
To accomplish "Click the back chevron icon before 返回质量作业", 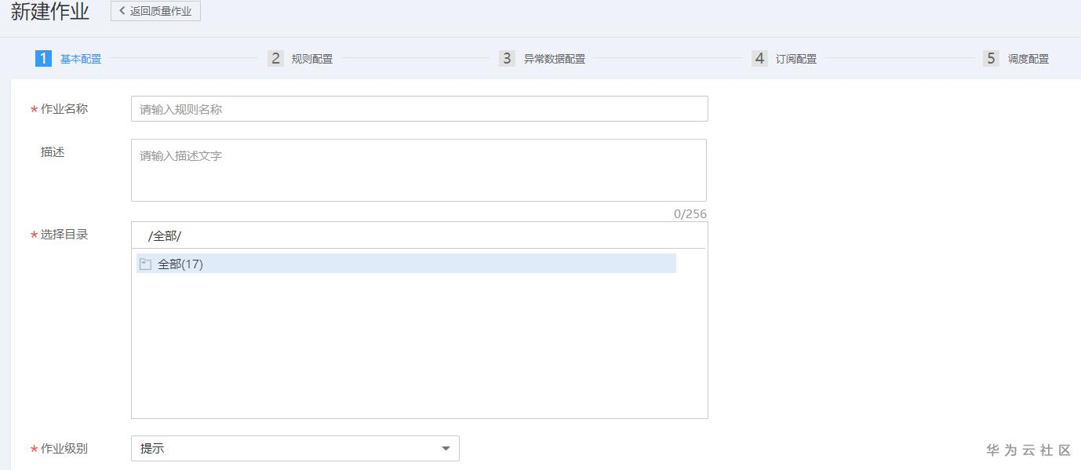I will (122, 11).
